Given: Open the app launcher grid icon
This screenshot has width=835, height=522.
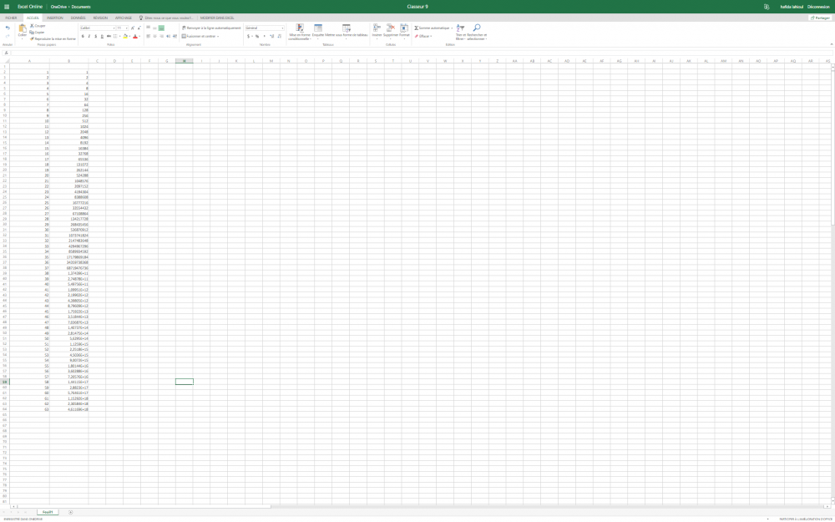Looking at the screenshot, I should (8, 6).
